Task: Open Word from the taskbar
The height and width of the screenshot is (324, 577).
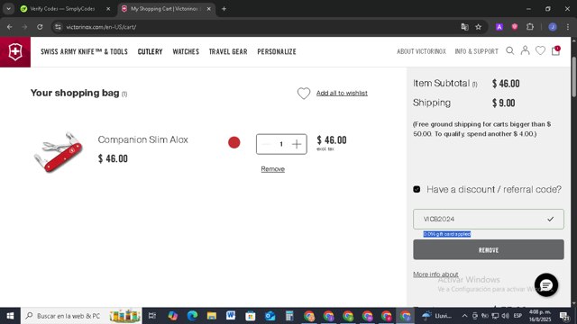Action: coord(231,316)
